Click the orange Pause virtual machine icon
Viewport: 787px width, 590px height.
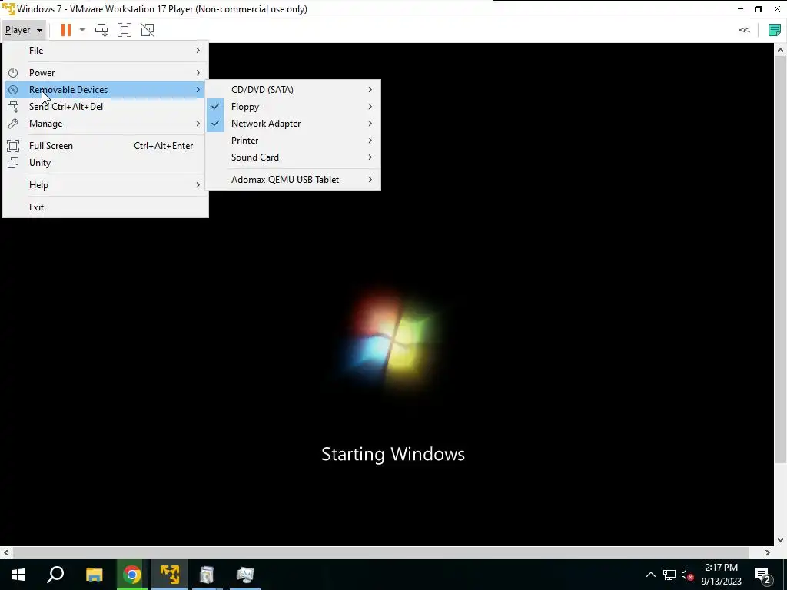pyautogui.click(x=66, y=30)
